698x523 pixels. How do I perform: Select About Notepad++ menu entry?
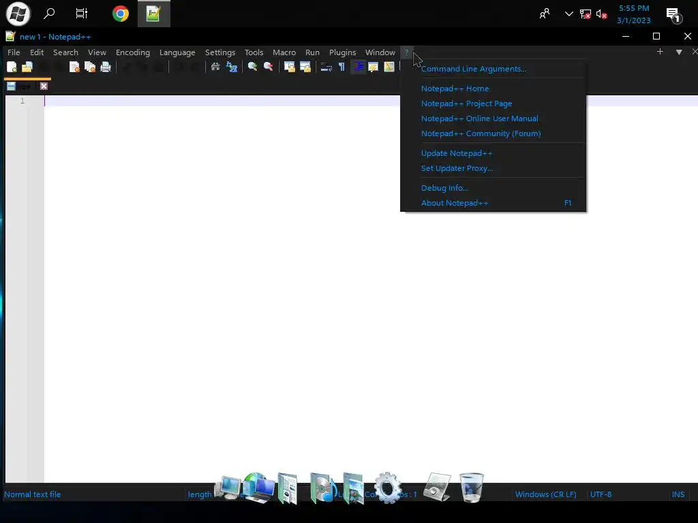pos(493,203)
